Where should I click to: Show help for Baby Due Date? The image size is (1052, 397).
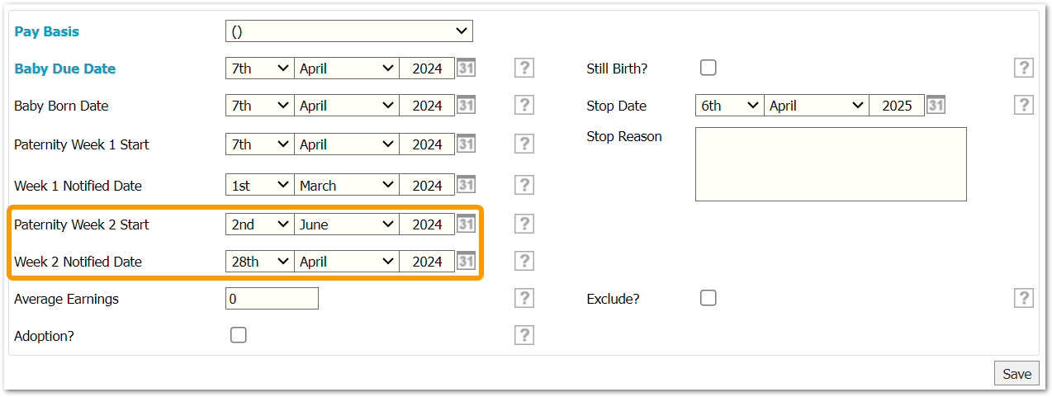click(x=524, y=69)
